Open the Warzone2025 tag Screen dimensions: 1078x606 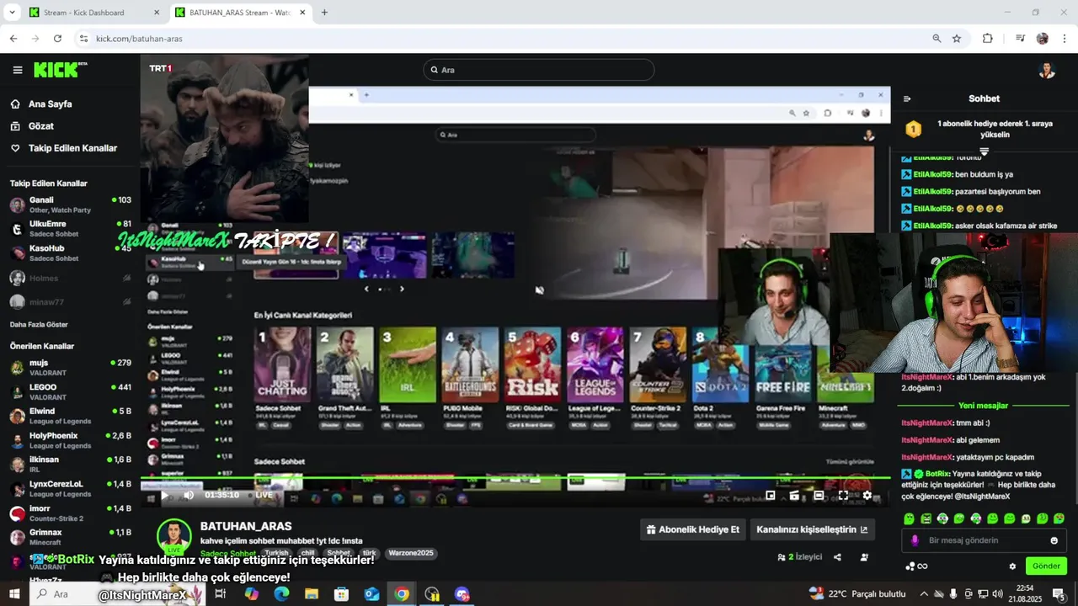(x=411, y=553)
